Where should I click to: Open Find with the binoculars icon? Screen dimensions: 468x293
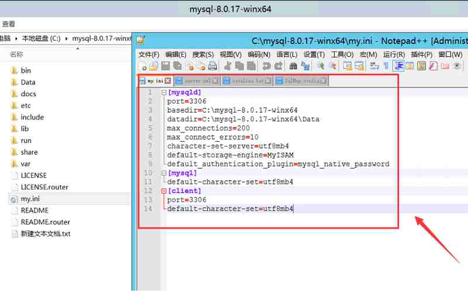click(294, 66)
